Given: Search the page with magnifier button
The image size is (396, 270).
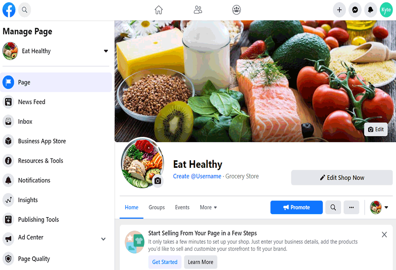Looking at the screenshot, I should point(333,207).
